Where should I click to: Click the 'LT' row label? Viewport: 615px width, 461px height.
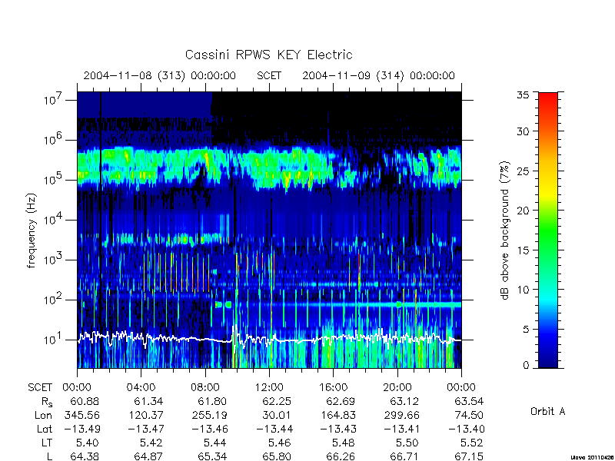[47, 443]
